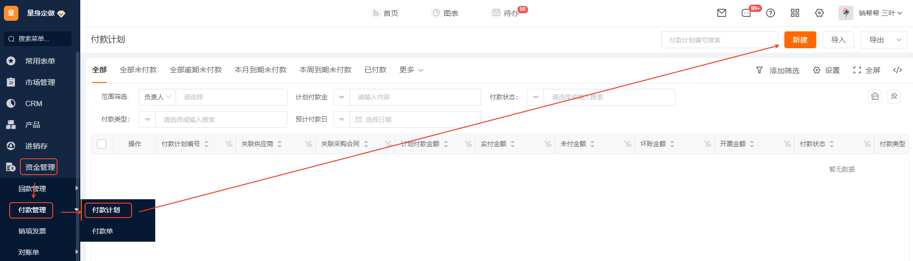Switch to the 全部未付款 tab
The height and width of the screenshot is (261, 913).
138,70
